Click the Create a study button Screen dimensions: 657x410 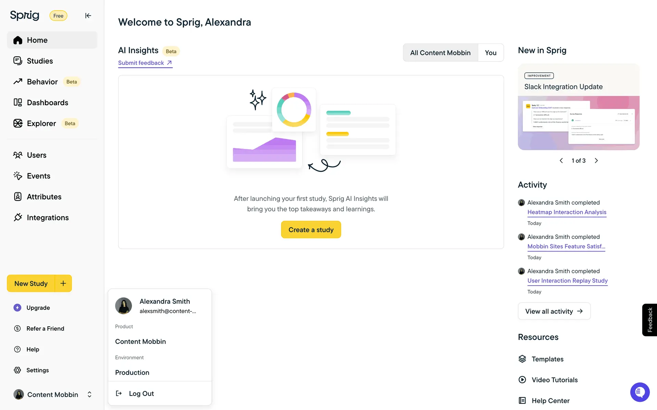[311, 230]
